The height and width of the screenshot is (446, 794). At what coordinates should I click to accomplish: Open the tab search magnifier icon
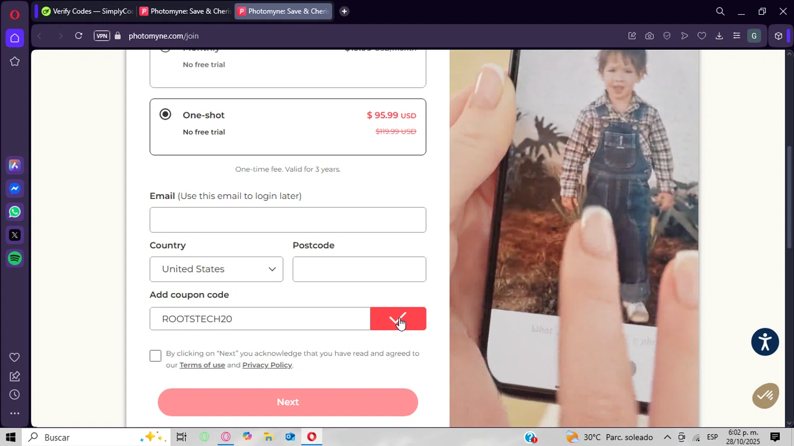tap(720, 11)
